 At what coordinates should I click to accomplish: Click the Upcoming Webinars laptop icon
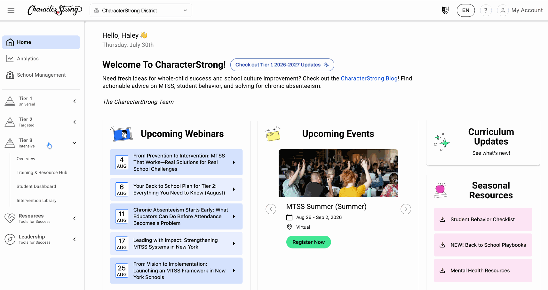point(122,134)
